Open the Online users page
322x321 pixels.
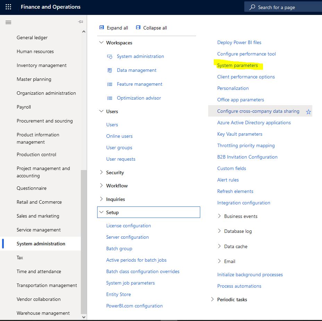[119, 136]
